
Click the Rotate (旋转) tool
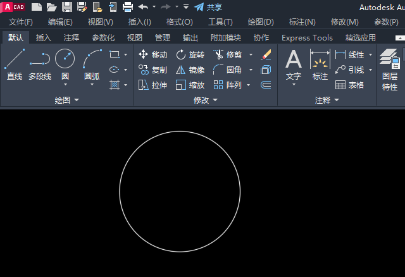[x=190, y=55]
